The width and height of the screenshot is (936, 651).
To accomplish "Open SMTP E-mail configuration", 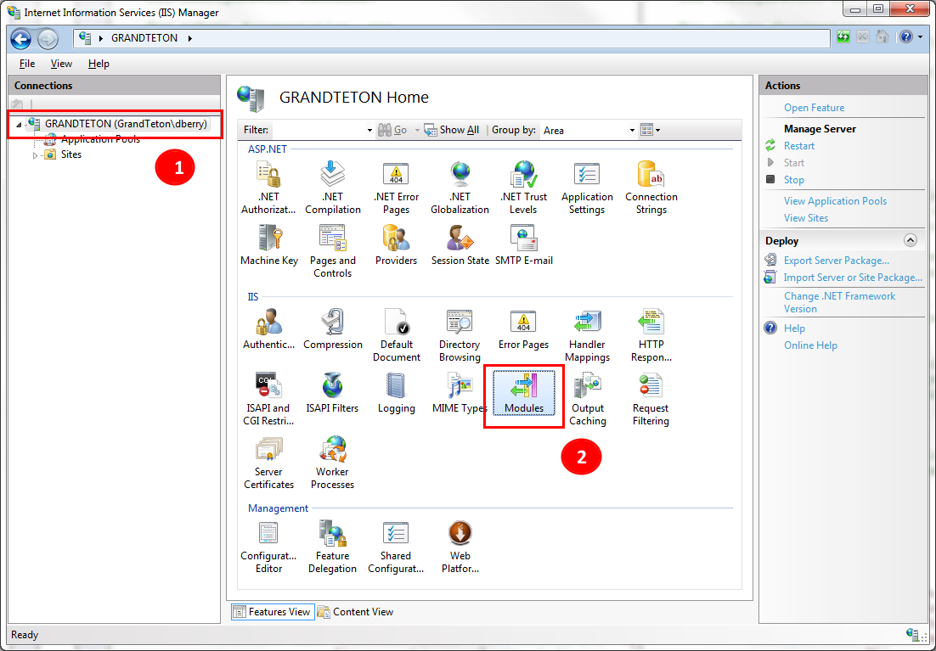I will (x=522, y=245).
